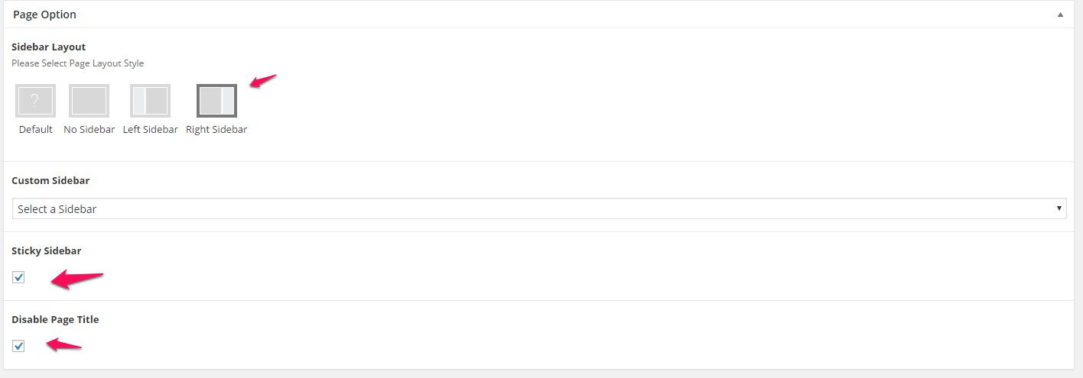Open the 'Select a Sidebar' dropdown

coord(539,208)
